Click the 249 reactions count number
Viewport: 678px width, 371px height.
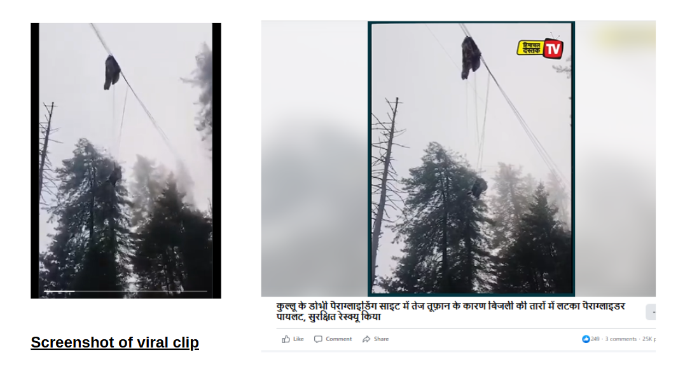pyautogui.click(x=595, y=339)
